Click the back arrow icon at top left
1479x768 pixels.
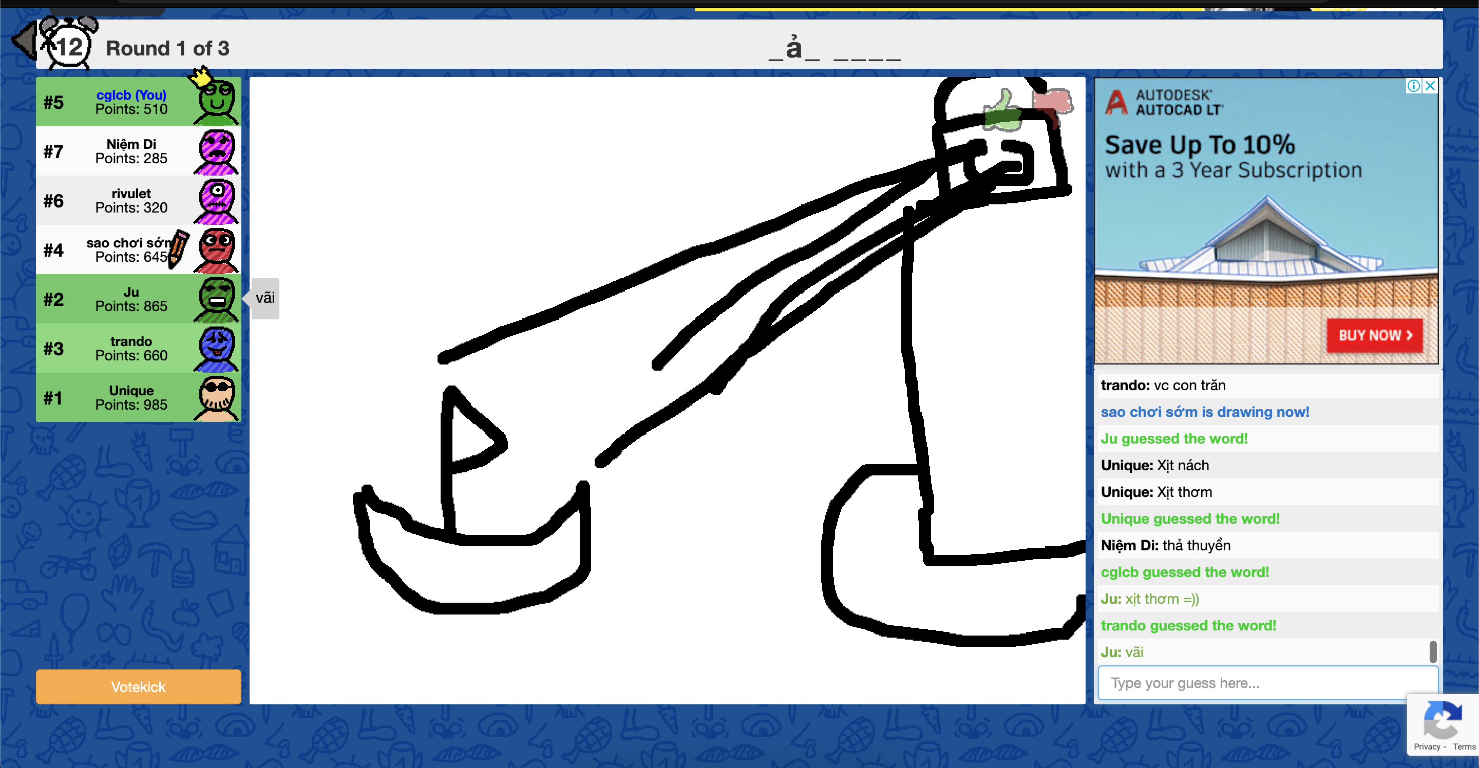[x=24, y=40]
